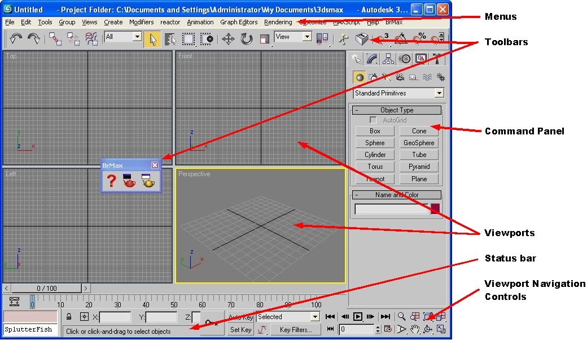Click the Redo arrow icon
The height and width of the screenshot is (340, 587).
pyautogui.click(x=34, y=38)
